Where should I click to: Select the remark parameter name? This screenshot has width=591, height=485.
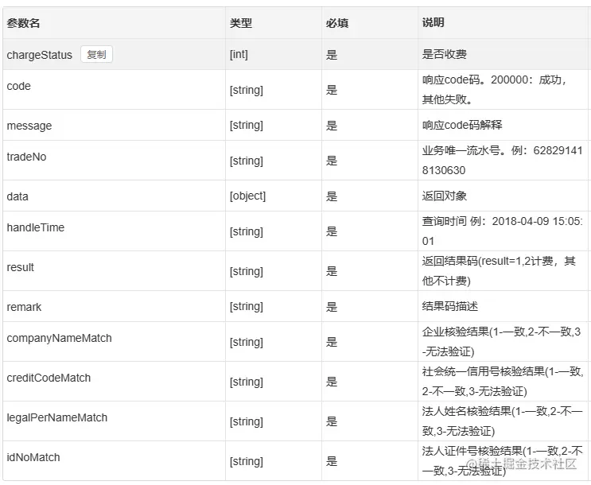[24, 307]
